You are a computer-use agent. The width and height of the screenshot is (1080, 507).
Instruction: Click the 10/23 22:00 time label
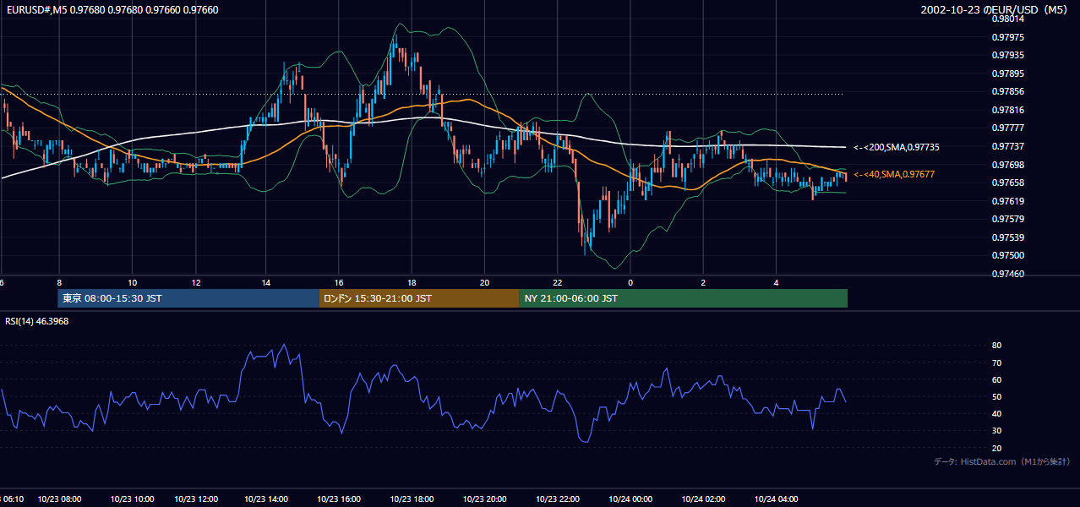[557, 499]
